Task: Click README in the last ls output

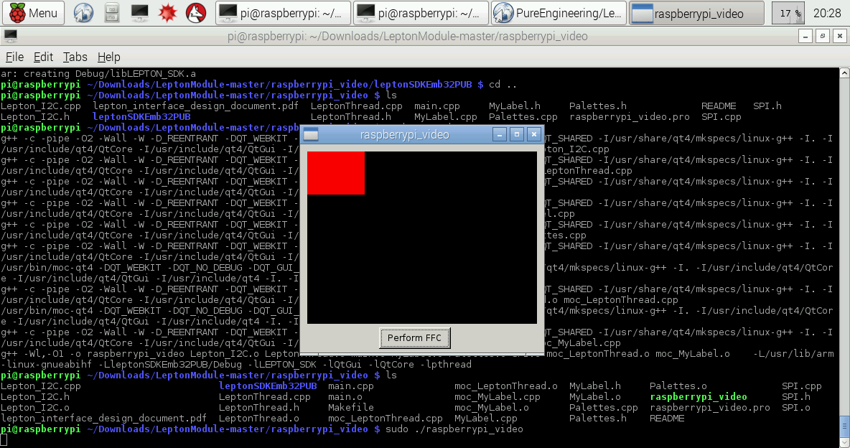Action: 667,418
